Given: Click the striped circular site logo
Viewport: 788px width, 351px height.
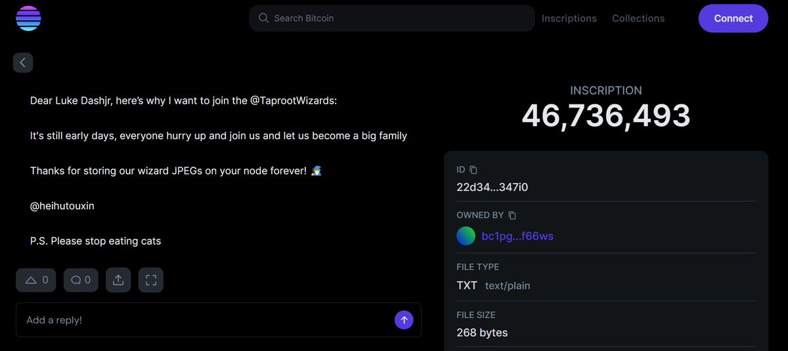Looking at the screenshot, I should click(28, 18).
